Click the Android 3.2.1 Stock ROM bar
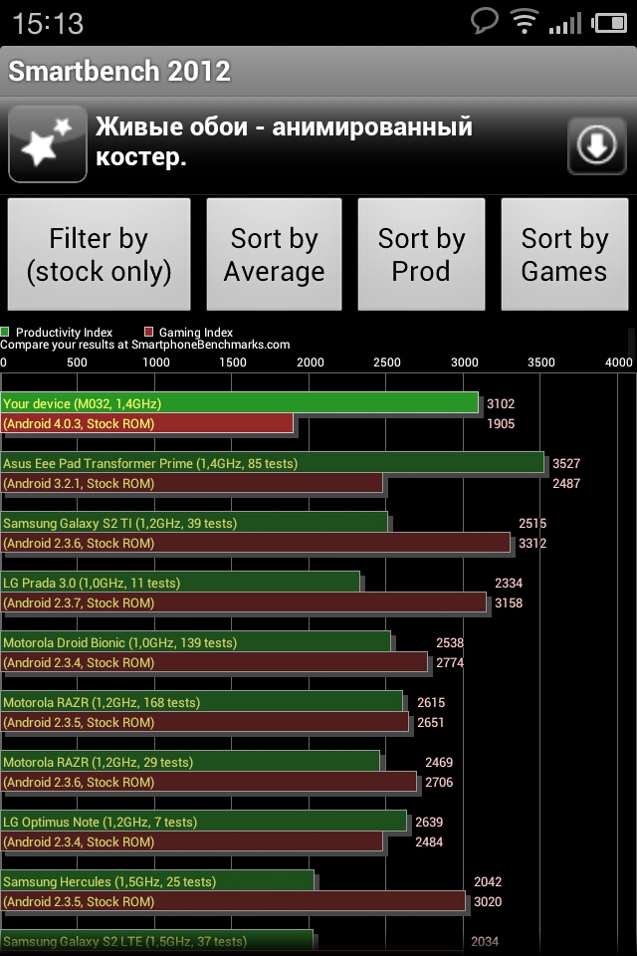Image resolution: width=637 pixels, height=956 pixels. click(192, 483)
